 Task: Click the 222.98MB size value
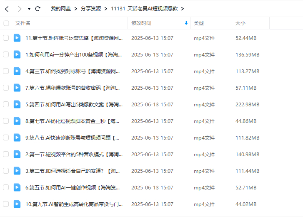[x=247, y=104]
